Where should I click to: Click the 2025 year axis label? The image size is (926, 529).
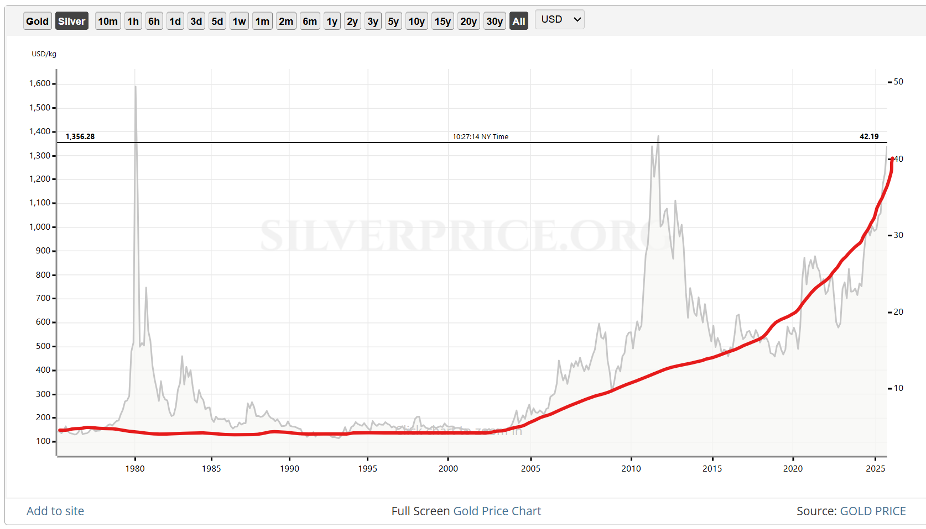click(876, 469)
